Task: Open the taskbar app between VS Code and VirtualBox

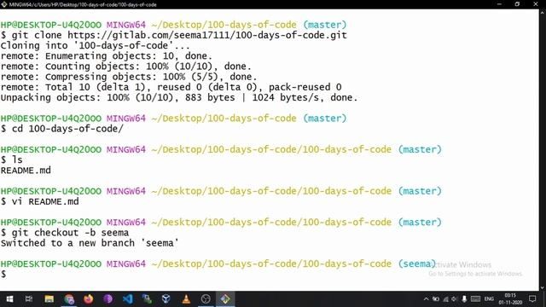Action: [147, 299]
